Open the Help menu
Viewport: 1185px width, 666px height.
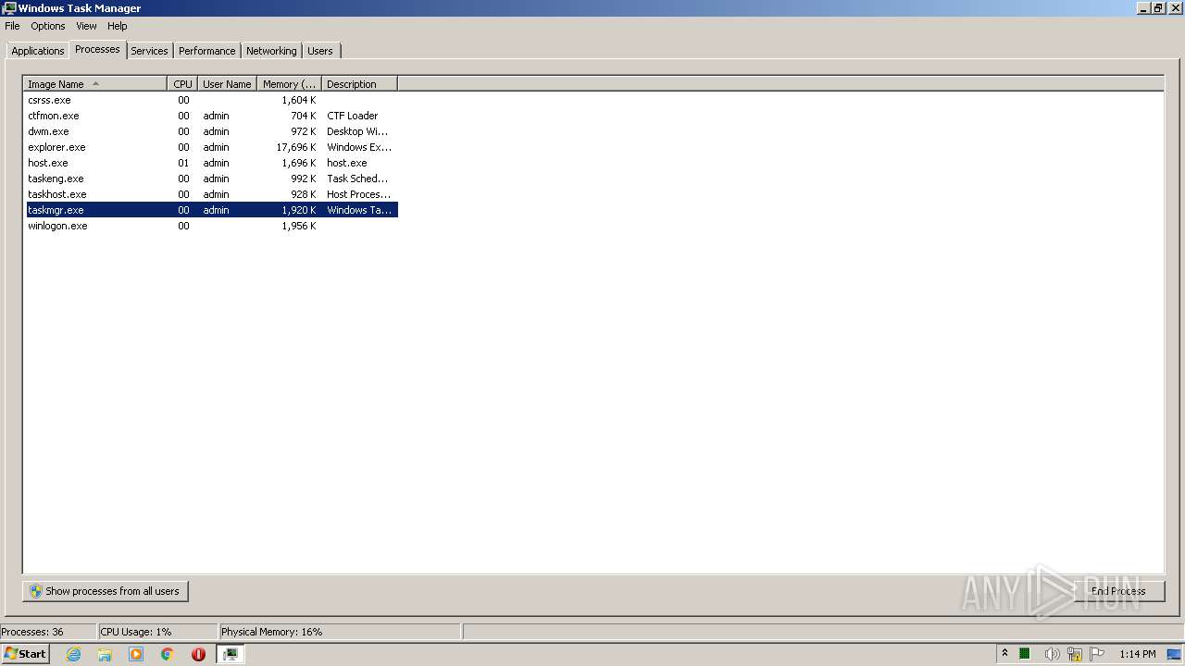point(118,26)
